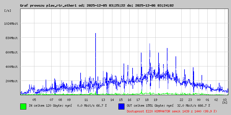Viewport: 231px width, 115px height.
Task: Click the blue OUT legend color square
Action: coord(121,106)
